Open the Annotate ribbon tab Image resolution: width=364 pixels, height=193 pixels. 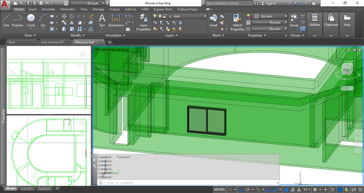click(x=48, y=9)
